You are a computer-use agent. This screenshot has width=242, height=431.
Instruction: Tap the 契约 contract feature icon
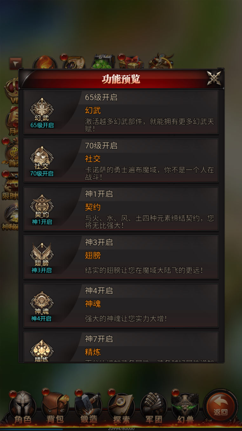point(42,209)
